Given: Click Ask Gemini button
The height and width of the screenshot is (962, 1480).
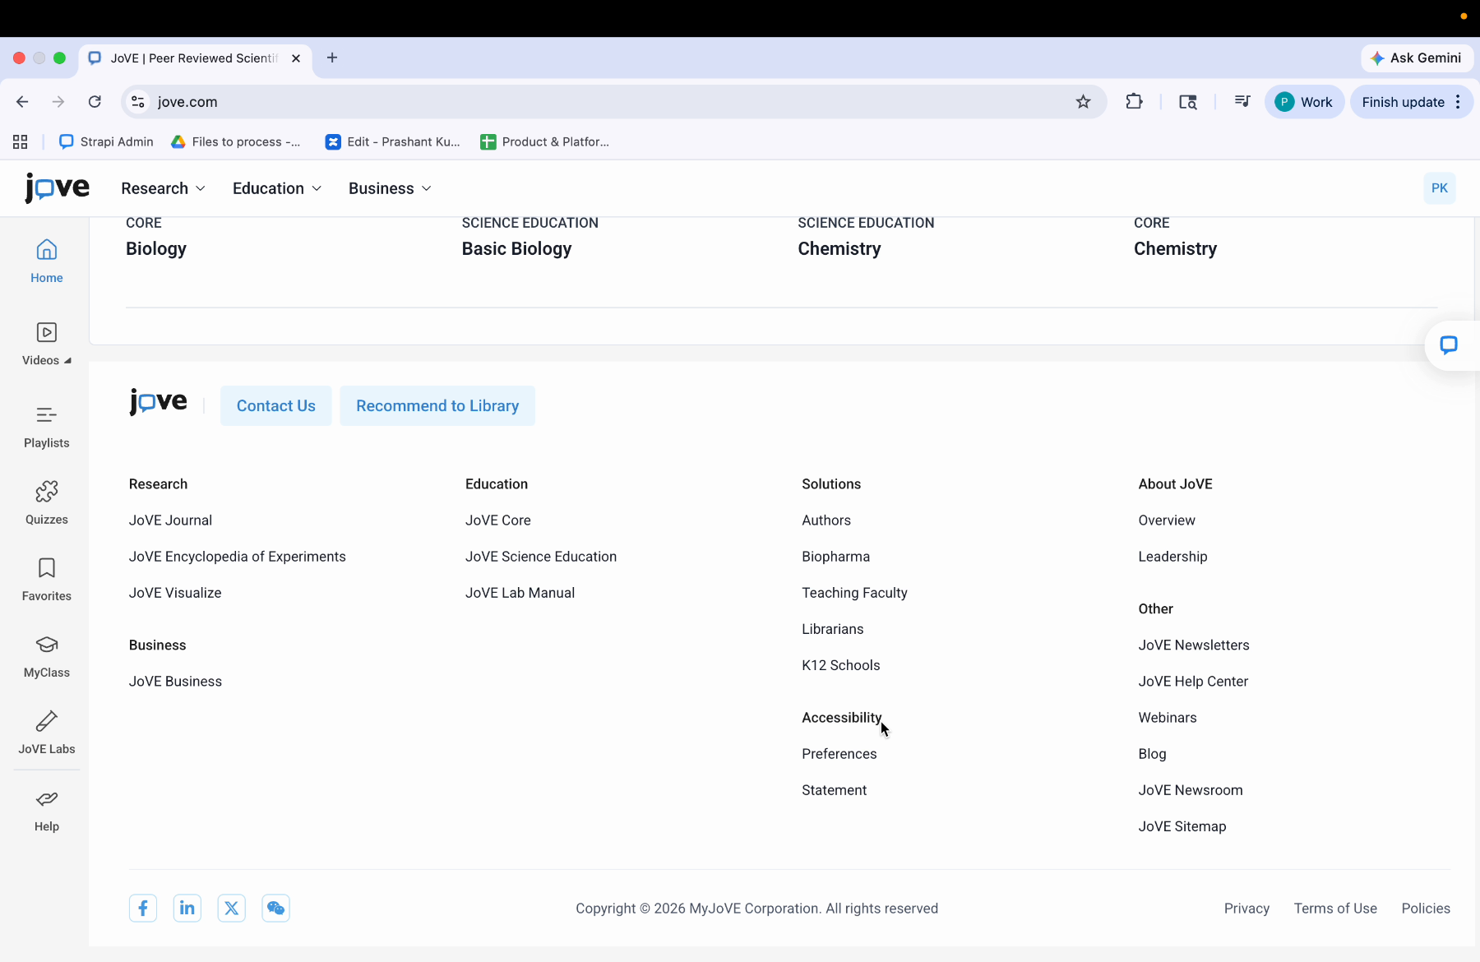Looking at the screenshot, I should click(x=1417, y=58).
